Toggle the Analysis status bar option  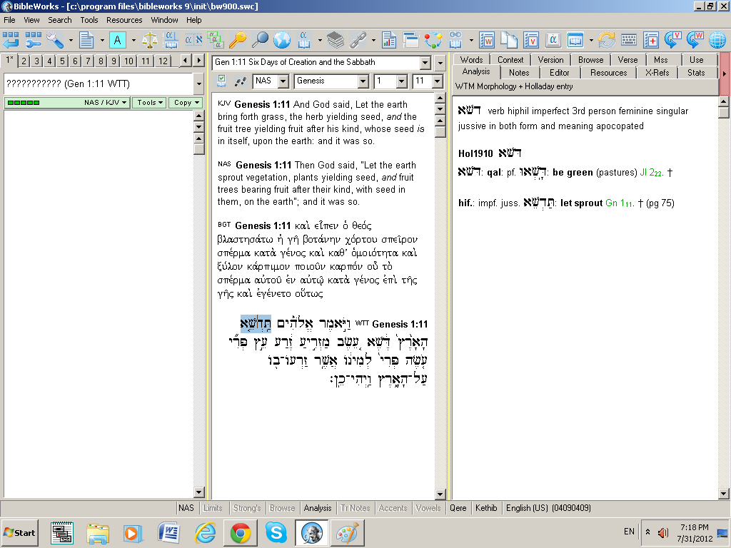pyautogui.click(x=318, y=508)
